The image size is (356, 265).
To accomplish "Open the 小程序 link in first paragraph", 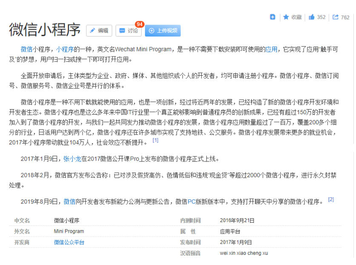I will pos(65,49).
